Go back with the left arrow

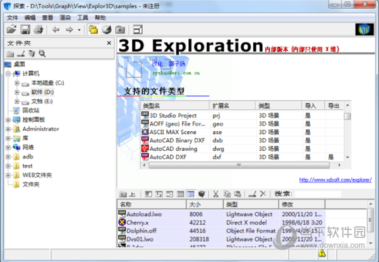56,30
